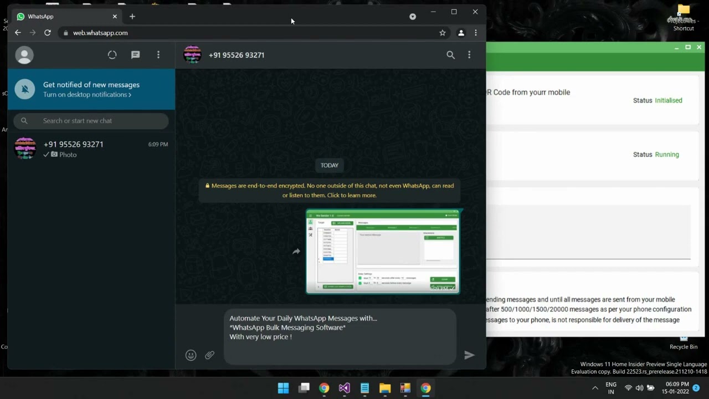Screen dimensions: 709x399
Task: Open network settings from Wi-Fi tray icon
Action: (628, 388)
